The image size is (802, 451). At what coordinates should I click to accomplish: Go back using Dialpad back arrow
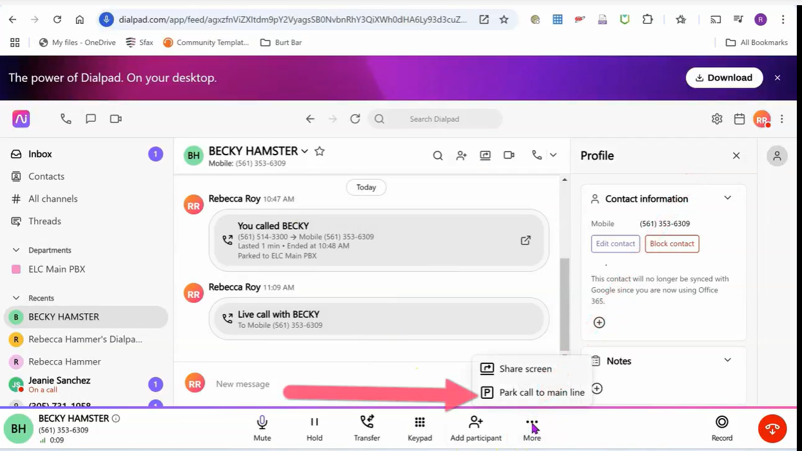[x=310, y=119]
